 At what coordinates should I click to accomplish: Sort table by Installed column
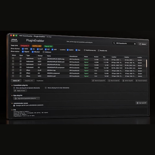(x=114, y=57)
